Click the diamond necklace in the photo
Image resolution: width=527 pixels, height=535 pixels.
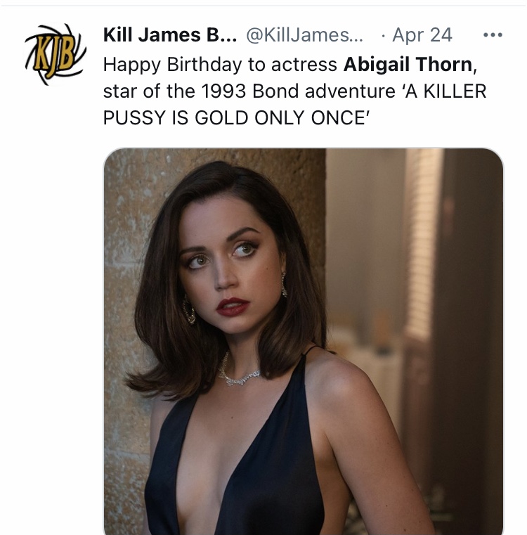pos(239,373)
